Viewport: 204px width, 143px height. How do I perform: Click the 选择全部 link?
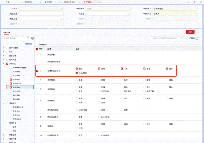(x=29, y=44)
